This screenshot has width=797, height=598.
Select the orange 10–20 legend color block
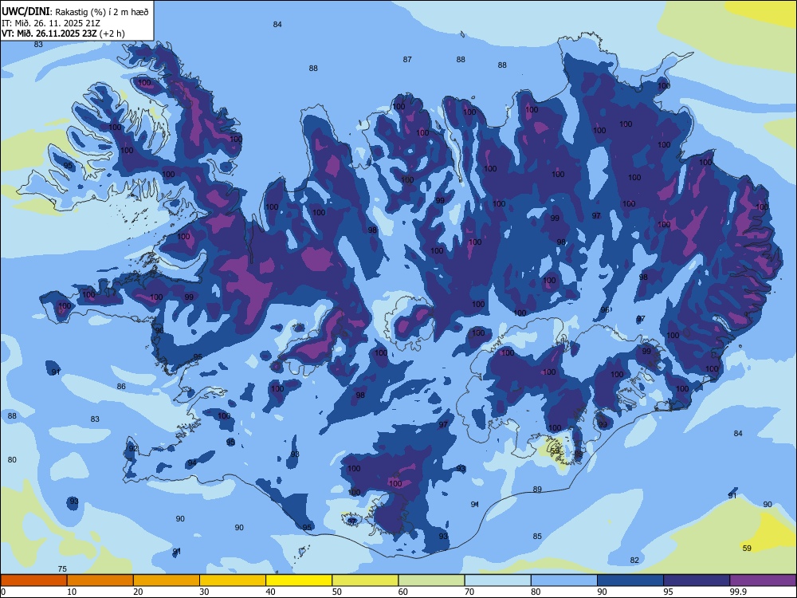pos(100,580)
